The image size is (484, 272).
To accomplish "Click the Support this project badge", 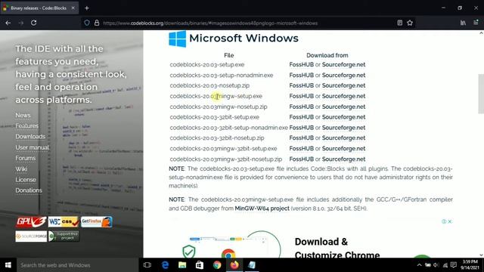I will tap(64, 236).
